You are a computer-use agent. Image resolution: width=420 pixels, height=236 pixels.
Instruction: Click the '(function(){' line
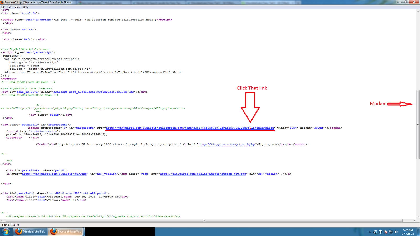point(12,56)
